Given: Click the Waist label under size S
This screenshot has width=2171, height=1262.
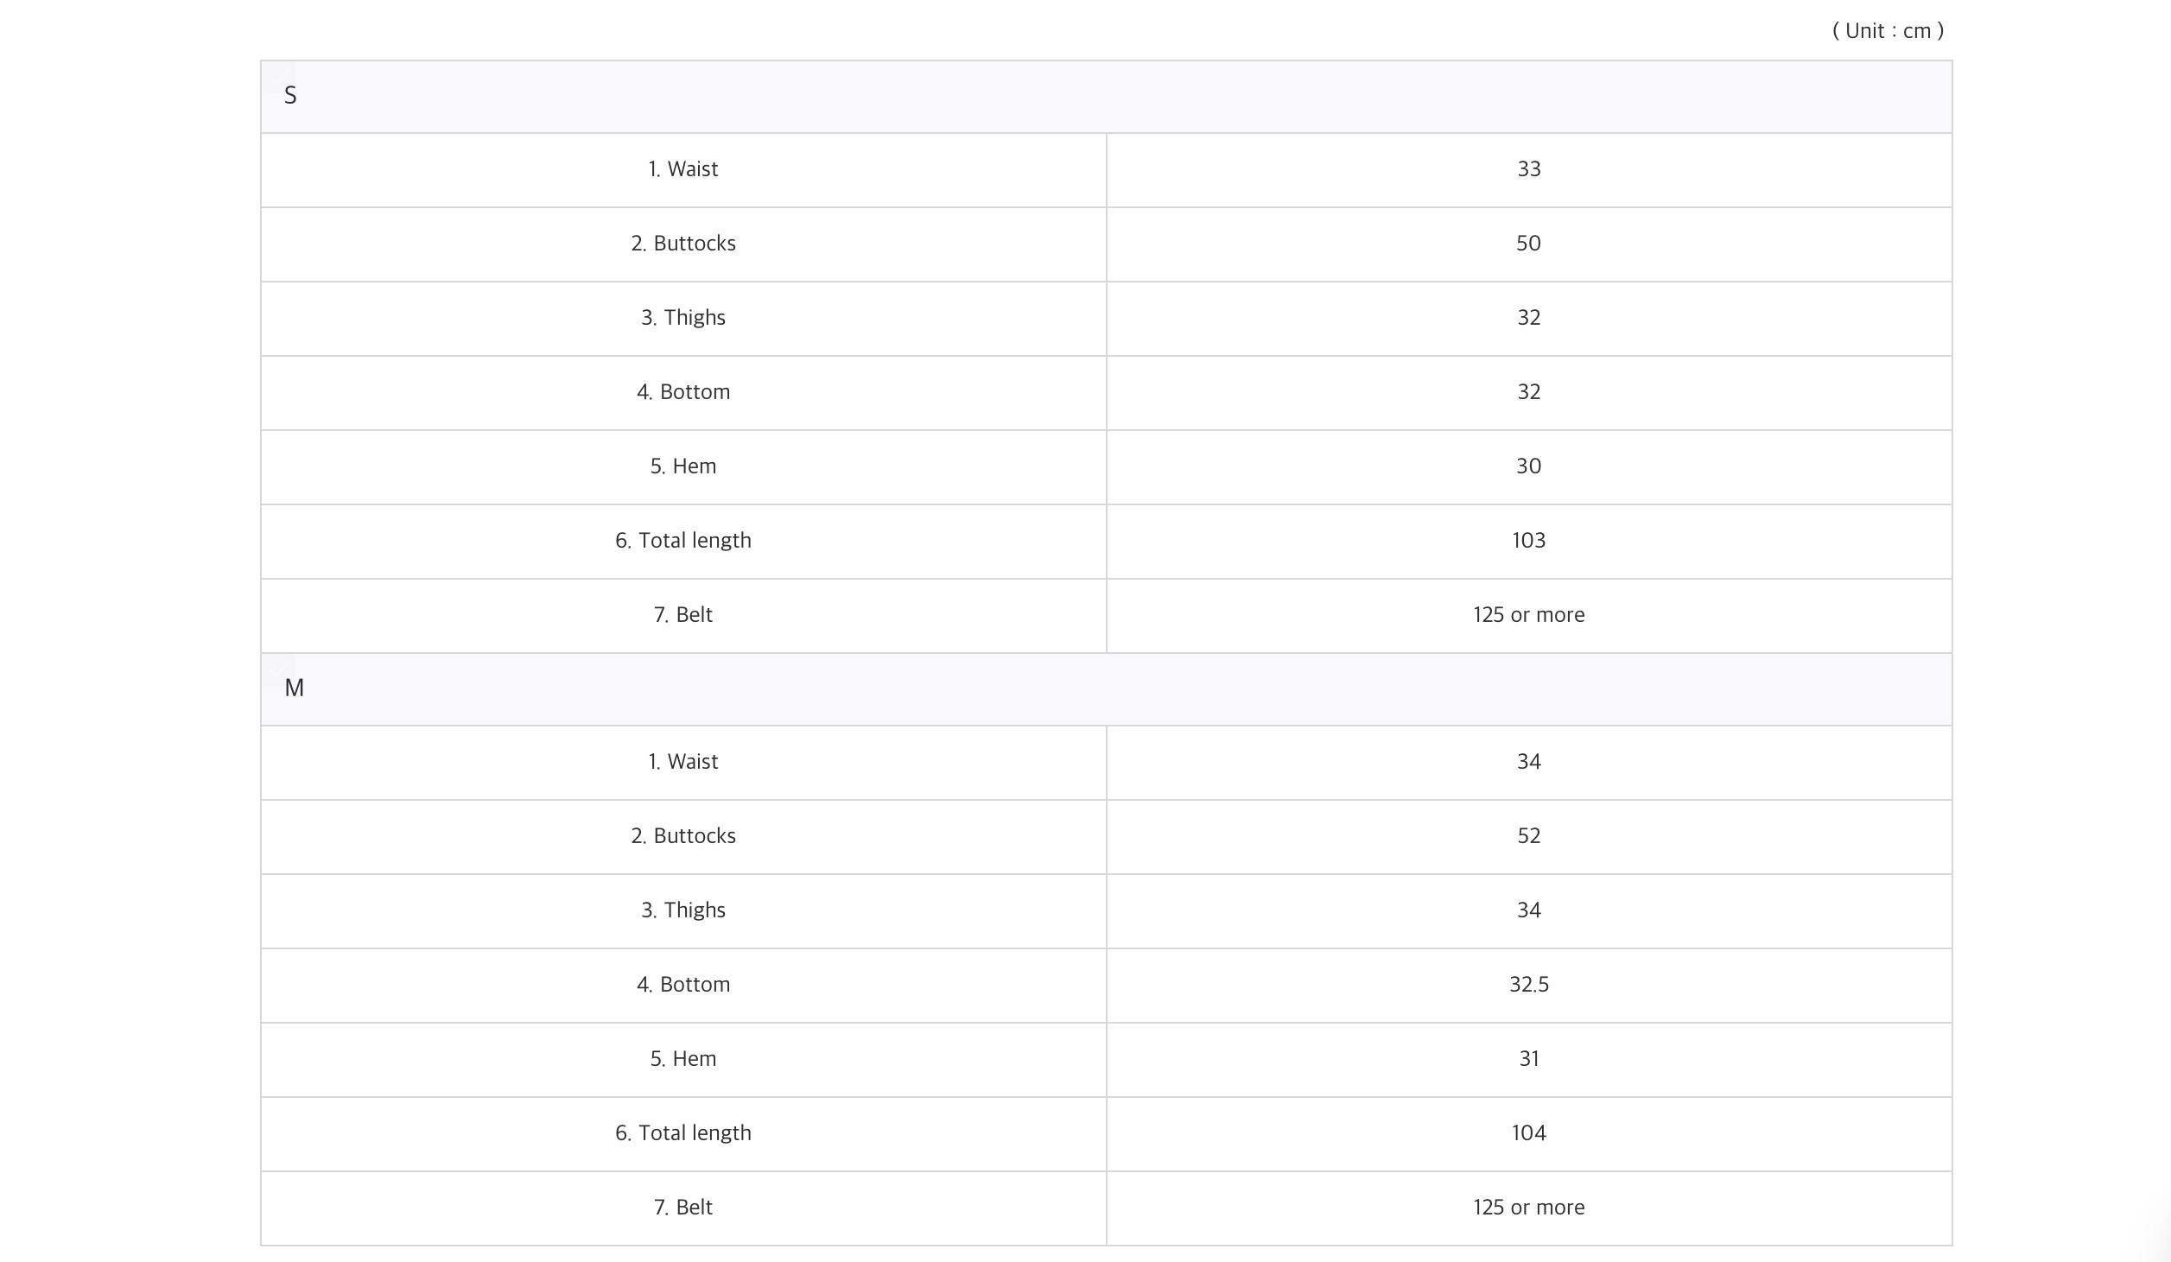Looking at the screenshot, I should (x=683, y=169).
